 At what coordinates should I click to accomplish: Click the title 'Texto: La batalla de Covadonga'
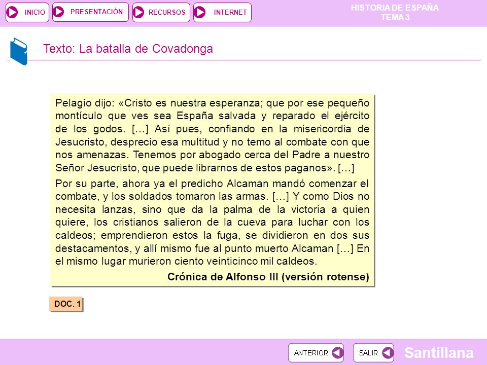128,49
